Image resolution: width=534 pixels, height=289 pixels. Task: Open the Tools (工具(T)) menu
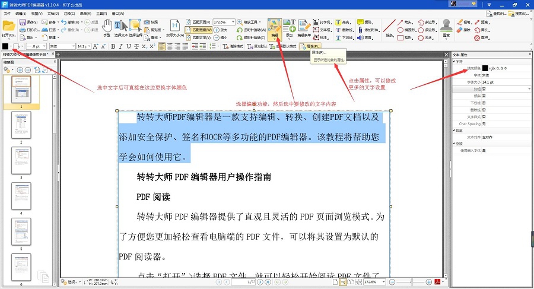(x=101, y=14)
